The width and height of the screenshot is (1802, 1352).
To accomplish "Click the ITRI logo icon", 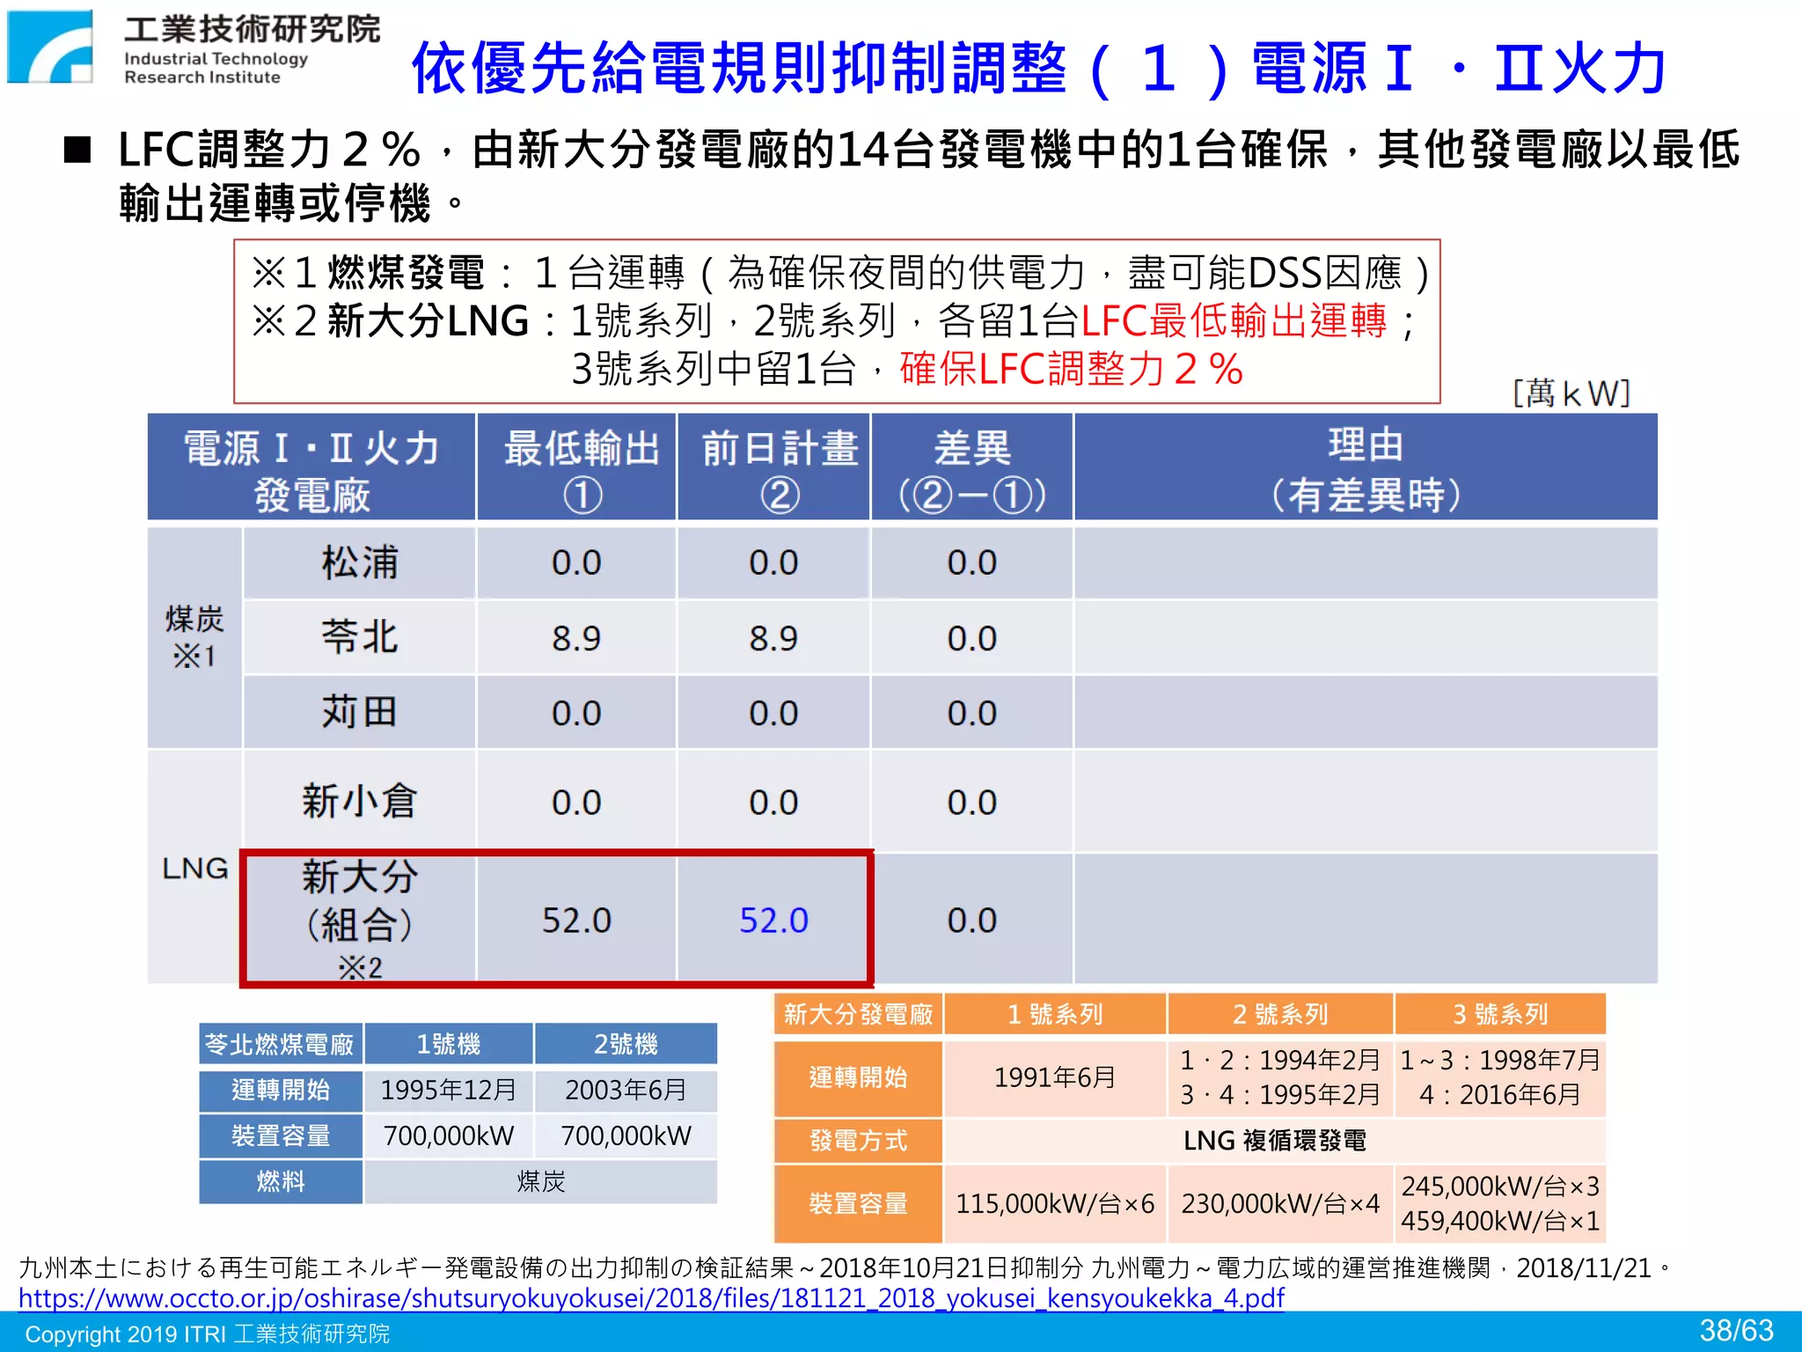I will pos(50,47).
